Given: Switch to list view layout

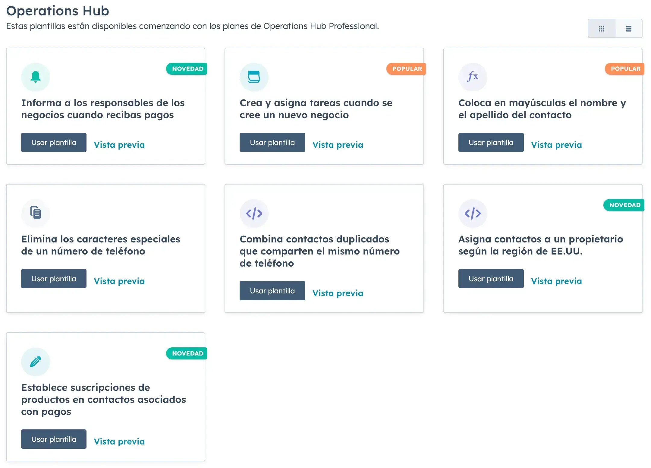Looking at the screenshot, I should click(629, 29).
